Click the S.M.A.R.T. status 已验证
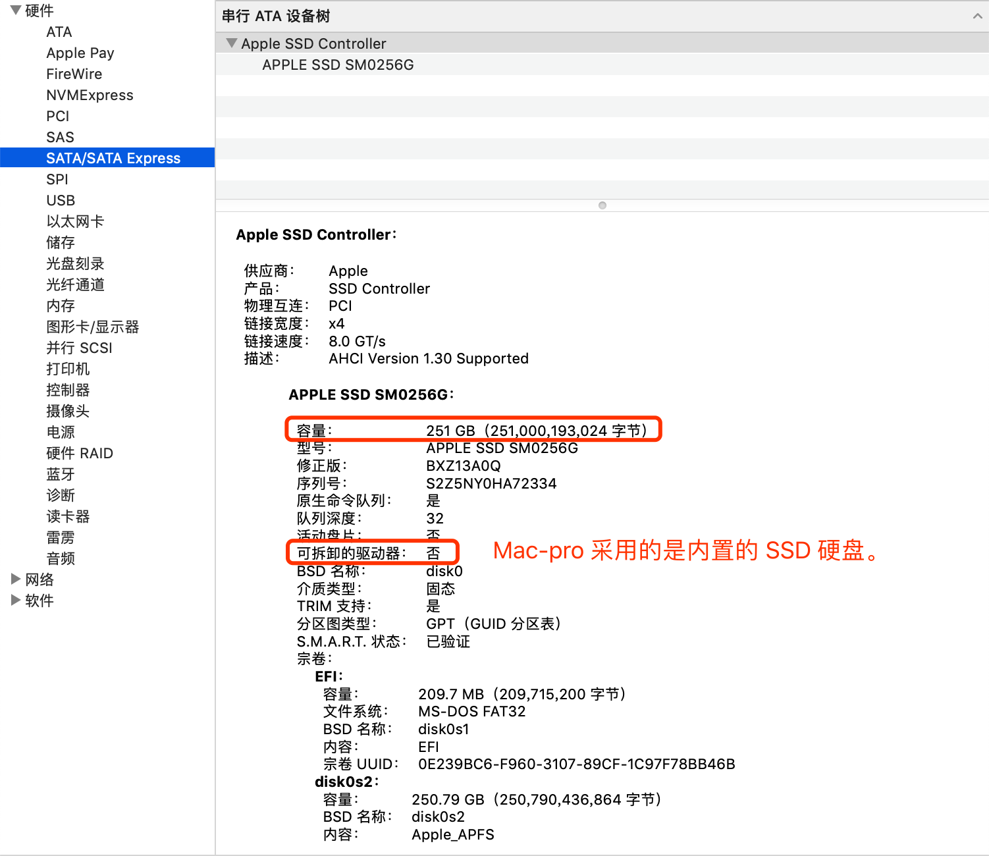Screen dimensions: 989x856 point(448,641)
